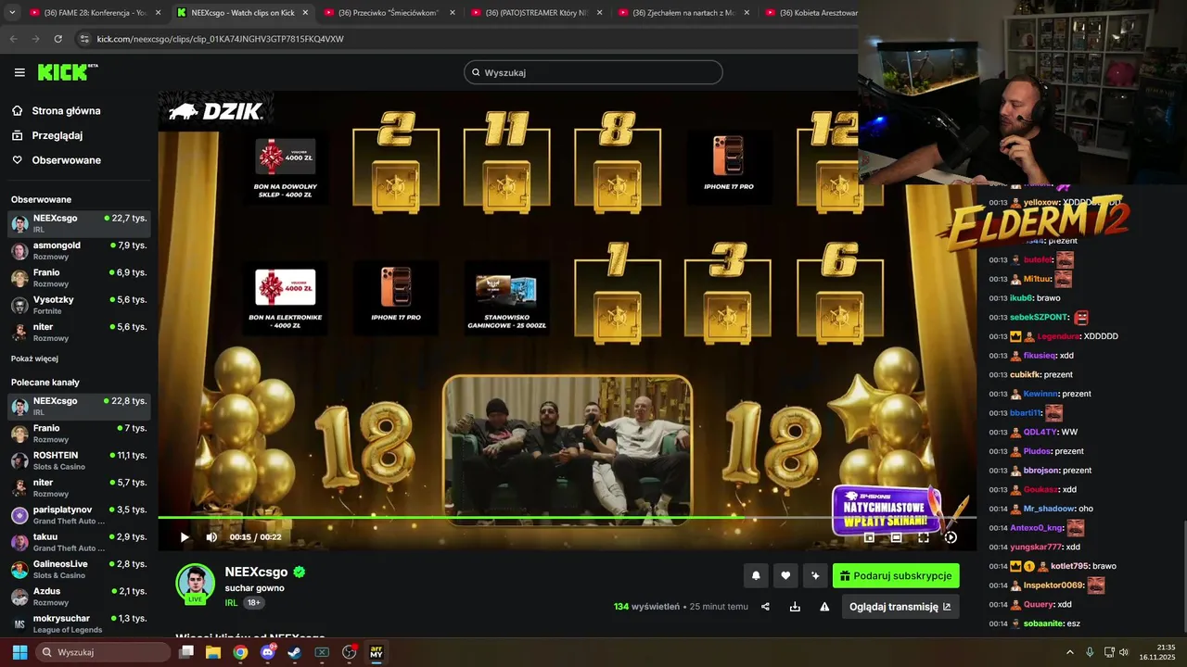
Task: Focus the Kick Wyszukaj search field
Action: [x=593, y=72]
